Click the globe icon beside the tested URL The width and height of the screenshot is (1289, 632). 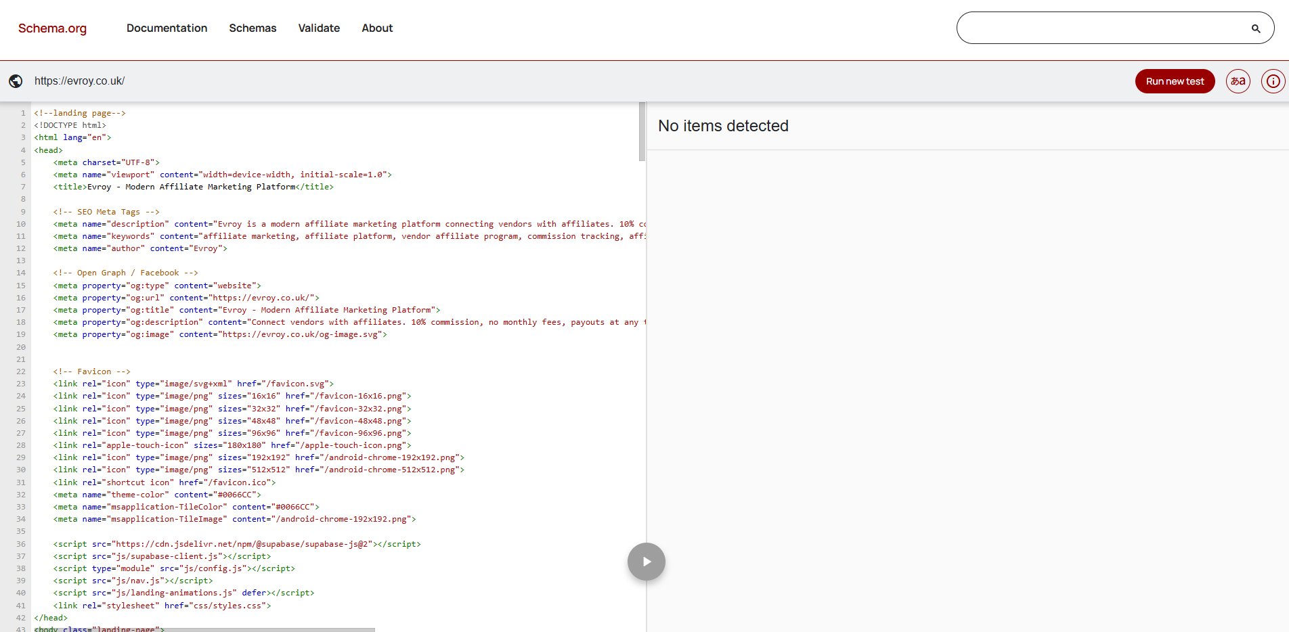(16, 81)
